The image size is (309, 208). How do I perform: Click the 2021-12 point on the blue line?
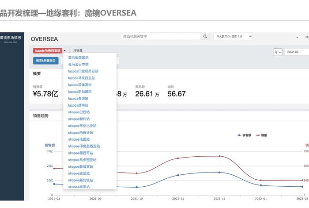[219, 173]
